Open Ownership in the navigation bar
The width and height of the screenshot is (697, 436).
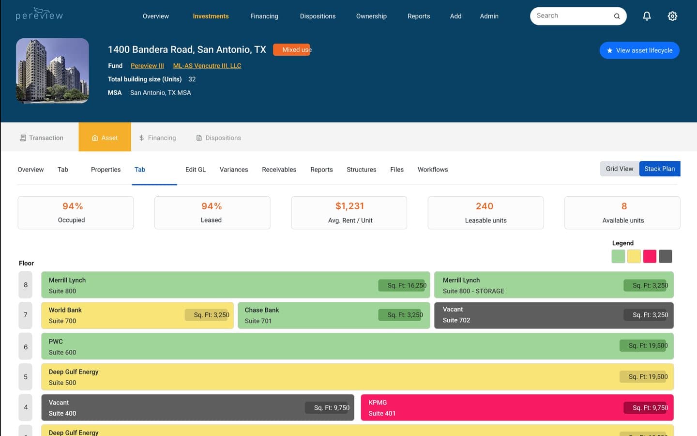[371, 16]
